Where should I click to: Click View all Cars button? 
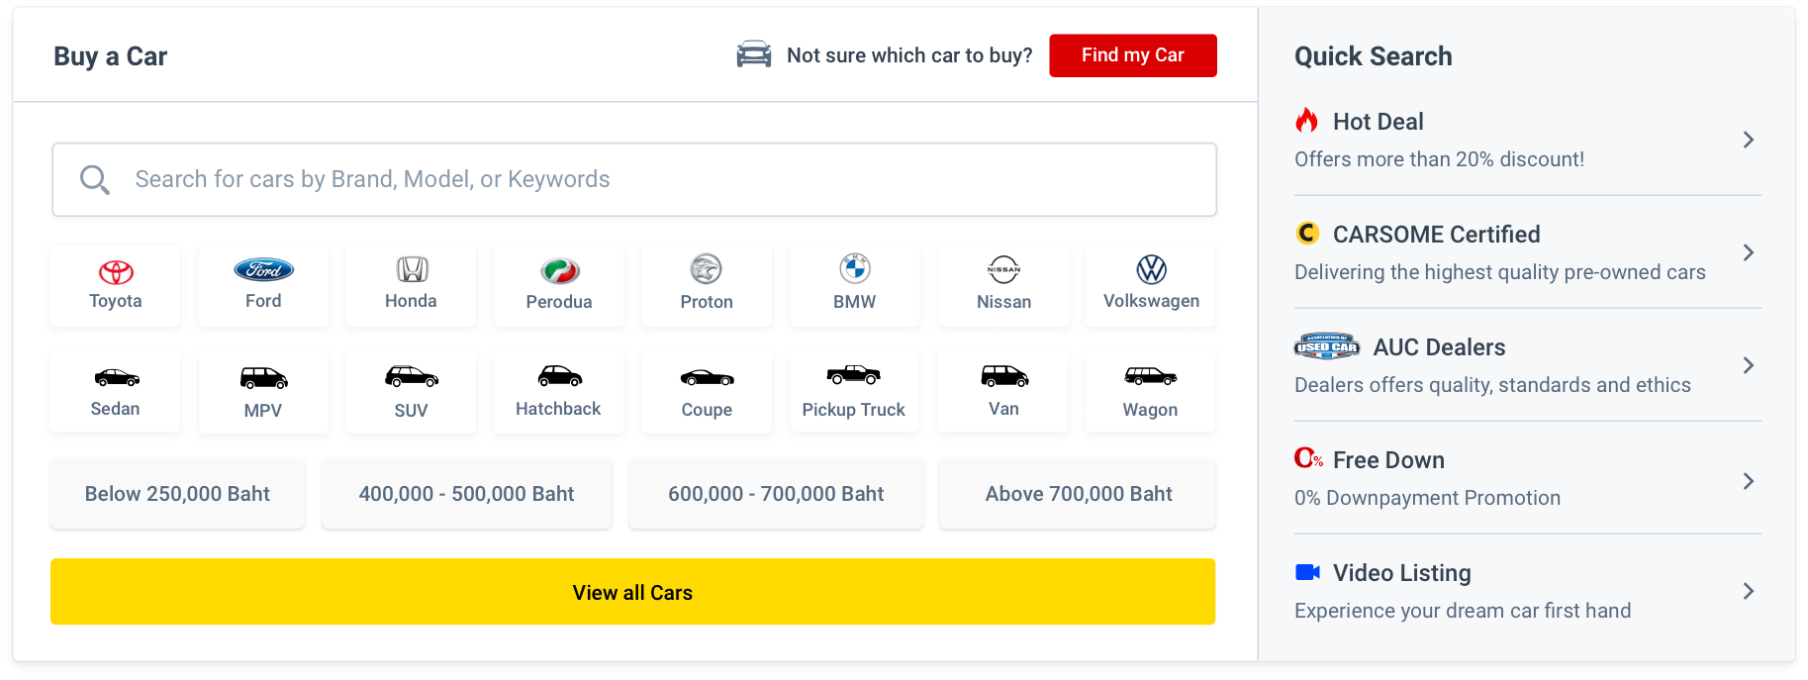tap(632, 592)
